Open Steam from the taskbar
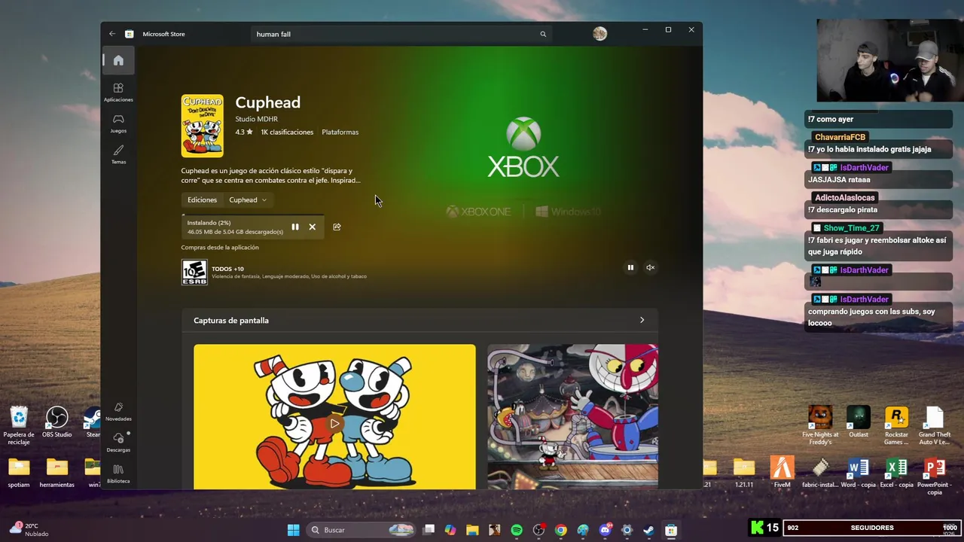This screenshot has height=542, width=964. click(648, 530)
